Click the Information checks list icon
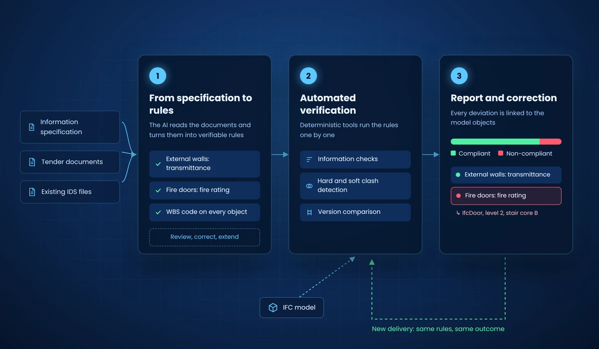Image resolution: width=599 pixels, height=349 pixels. tap(309, 160)
